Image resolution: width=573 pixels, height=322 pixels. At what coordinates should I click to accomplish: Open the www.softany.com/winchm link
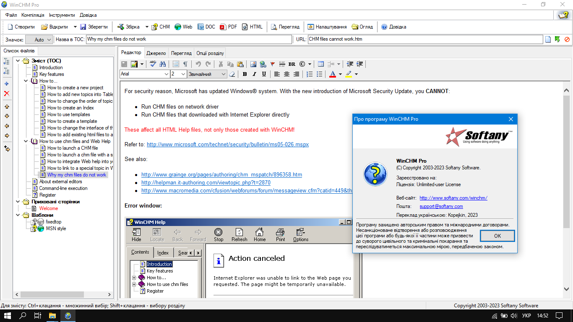click(x=453, y=198)
